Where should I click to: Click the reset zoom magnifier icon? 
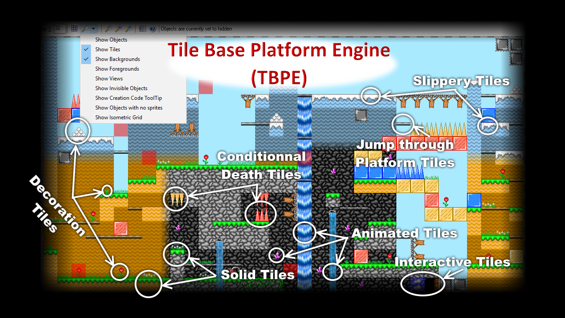click(x=118, y=29)
